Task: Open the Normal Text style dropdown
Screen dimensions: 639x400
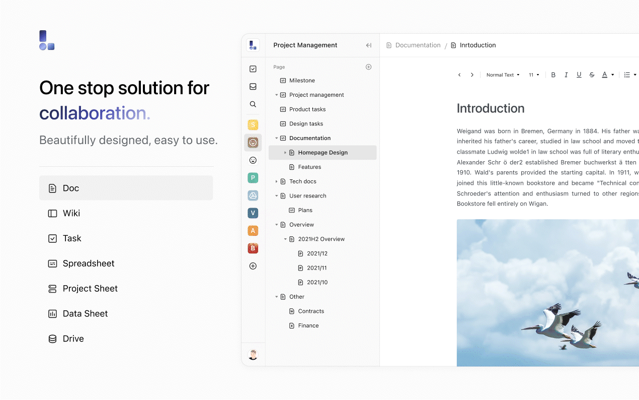Action: pyautogui.click(x=503, y=75)
